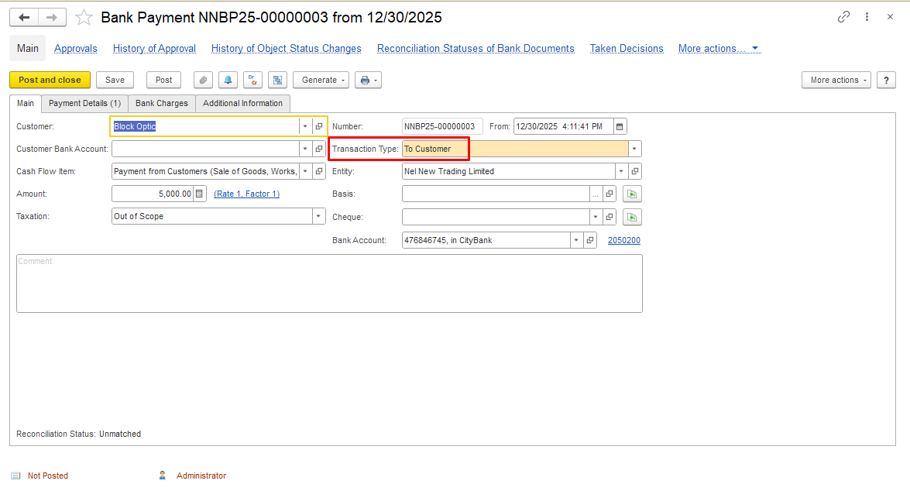Show Dr/Cr ledger entries
This screenshot has width=910, height=491.
[x=253, y=80]
